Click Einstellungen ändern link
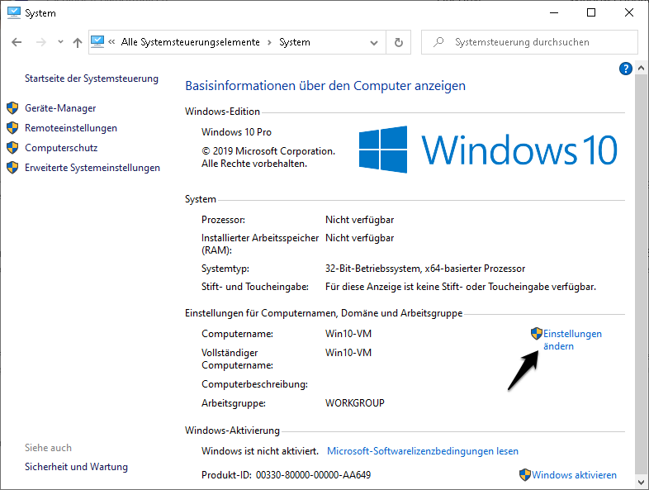 tap(572, 340)
